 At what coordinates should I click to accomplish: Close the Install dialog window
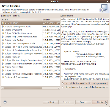pos(108,2)
